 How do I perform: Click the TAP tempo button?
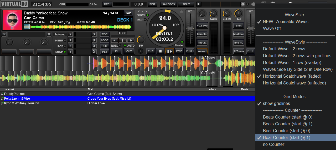[x=128, y=13]
